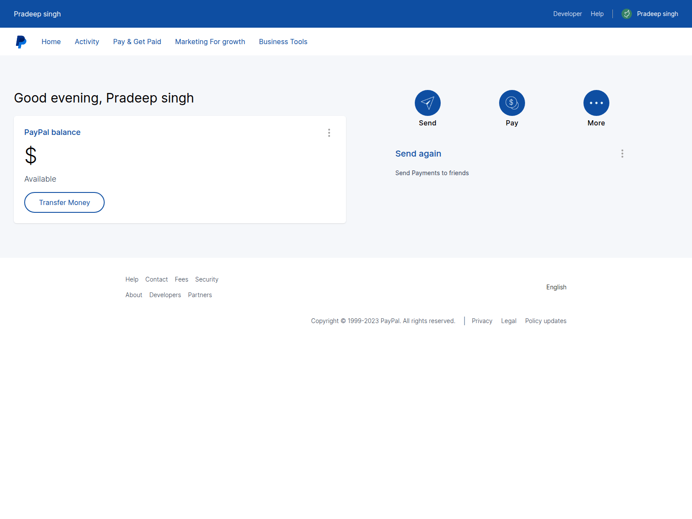Open the Help link in header
Screen dimensions: 692x519
(x=597, y=14)
